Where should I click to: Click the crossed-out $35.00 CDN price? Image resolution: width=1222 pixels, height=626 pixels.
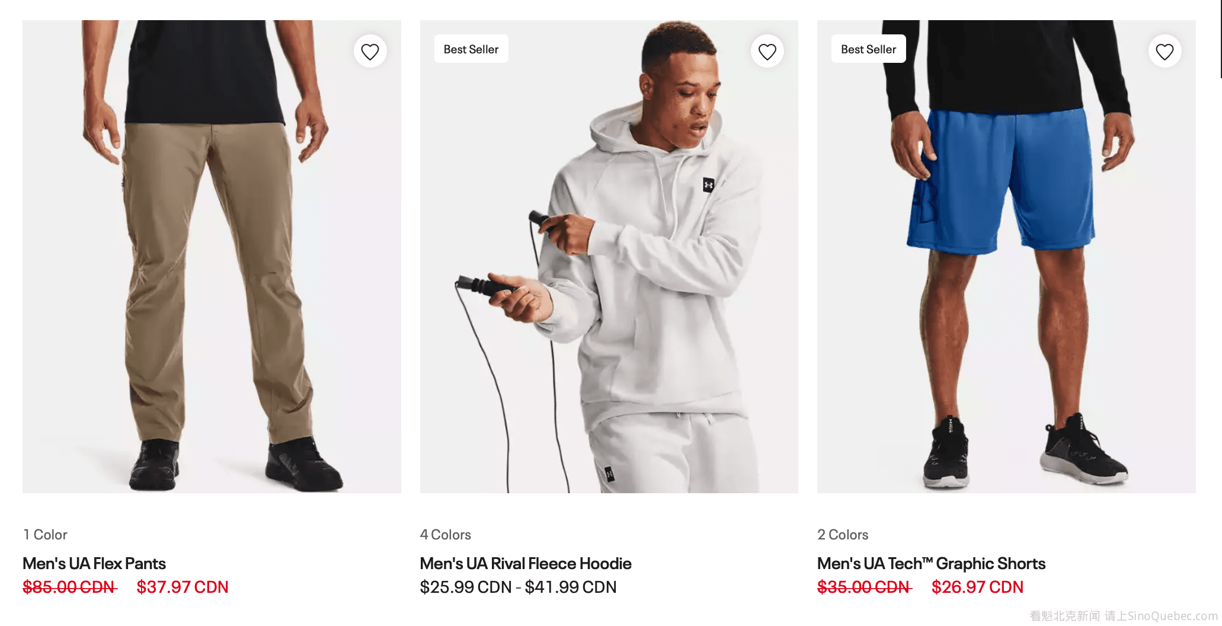(864, 587)
